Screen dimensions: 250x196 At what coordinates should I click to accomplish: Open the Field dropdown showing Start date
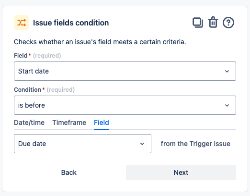pyautogui.click(x=125, y=71)
